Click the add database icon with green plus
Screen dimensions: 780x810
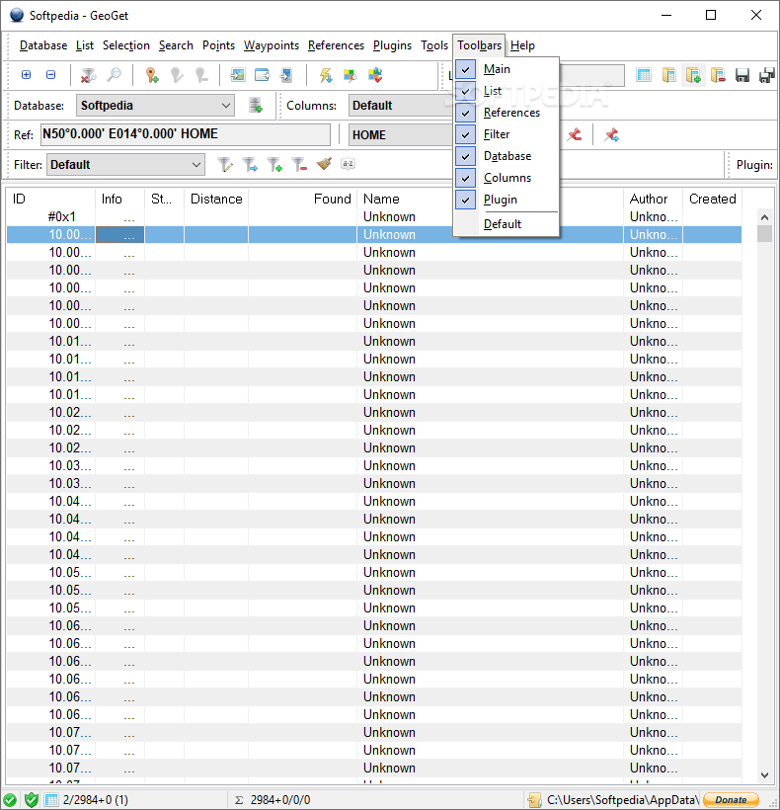[x=256, y=105]
